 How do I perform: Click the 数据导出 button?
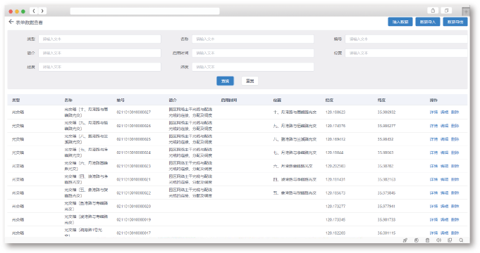click(x=455, y=22)
